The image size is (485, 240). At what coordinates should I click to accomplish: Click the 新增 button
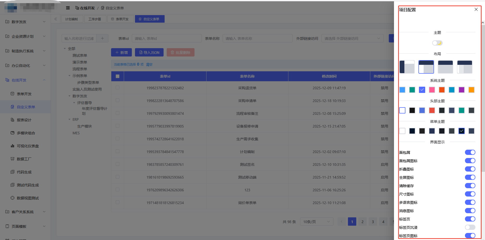click(121, 52)
